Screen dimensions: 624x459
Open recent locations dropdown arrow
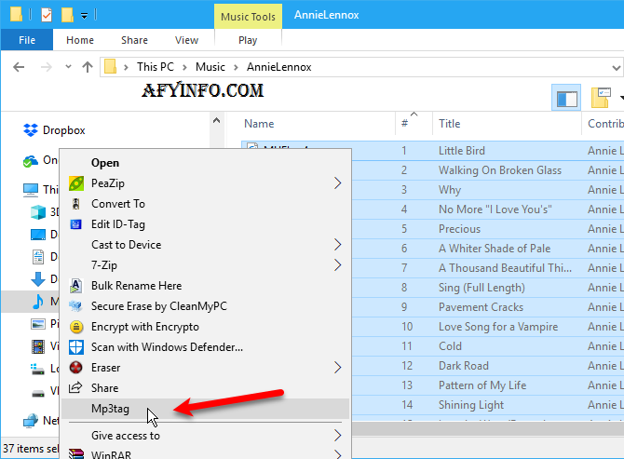[68, 66]
